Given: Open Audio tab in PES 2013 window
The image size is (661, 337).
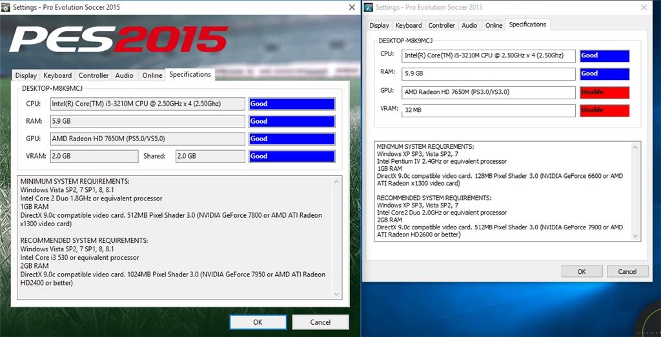Looking at the screenshot, I should pos(470,25).
